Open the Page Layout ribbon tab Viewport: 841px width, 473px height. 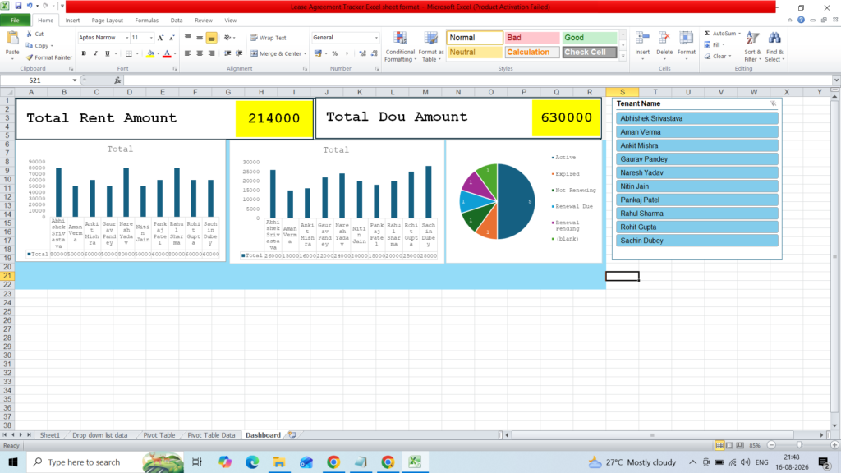(x=108, y=21)
